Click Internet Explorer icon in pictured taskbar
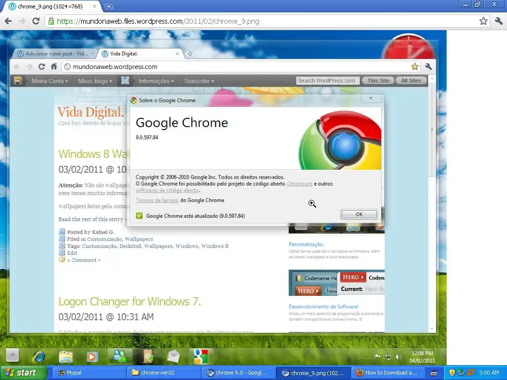Screen dimensions: 507x380 pos(39,356)
